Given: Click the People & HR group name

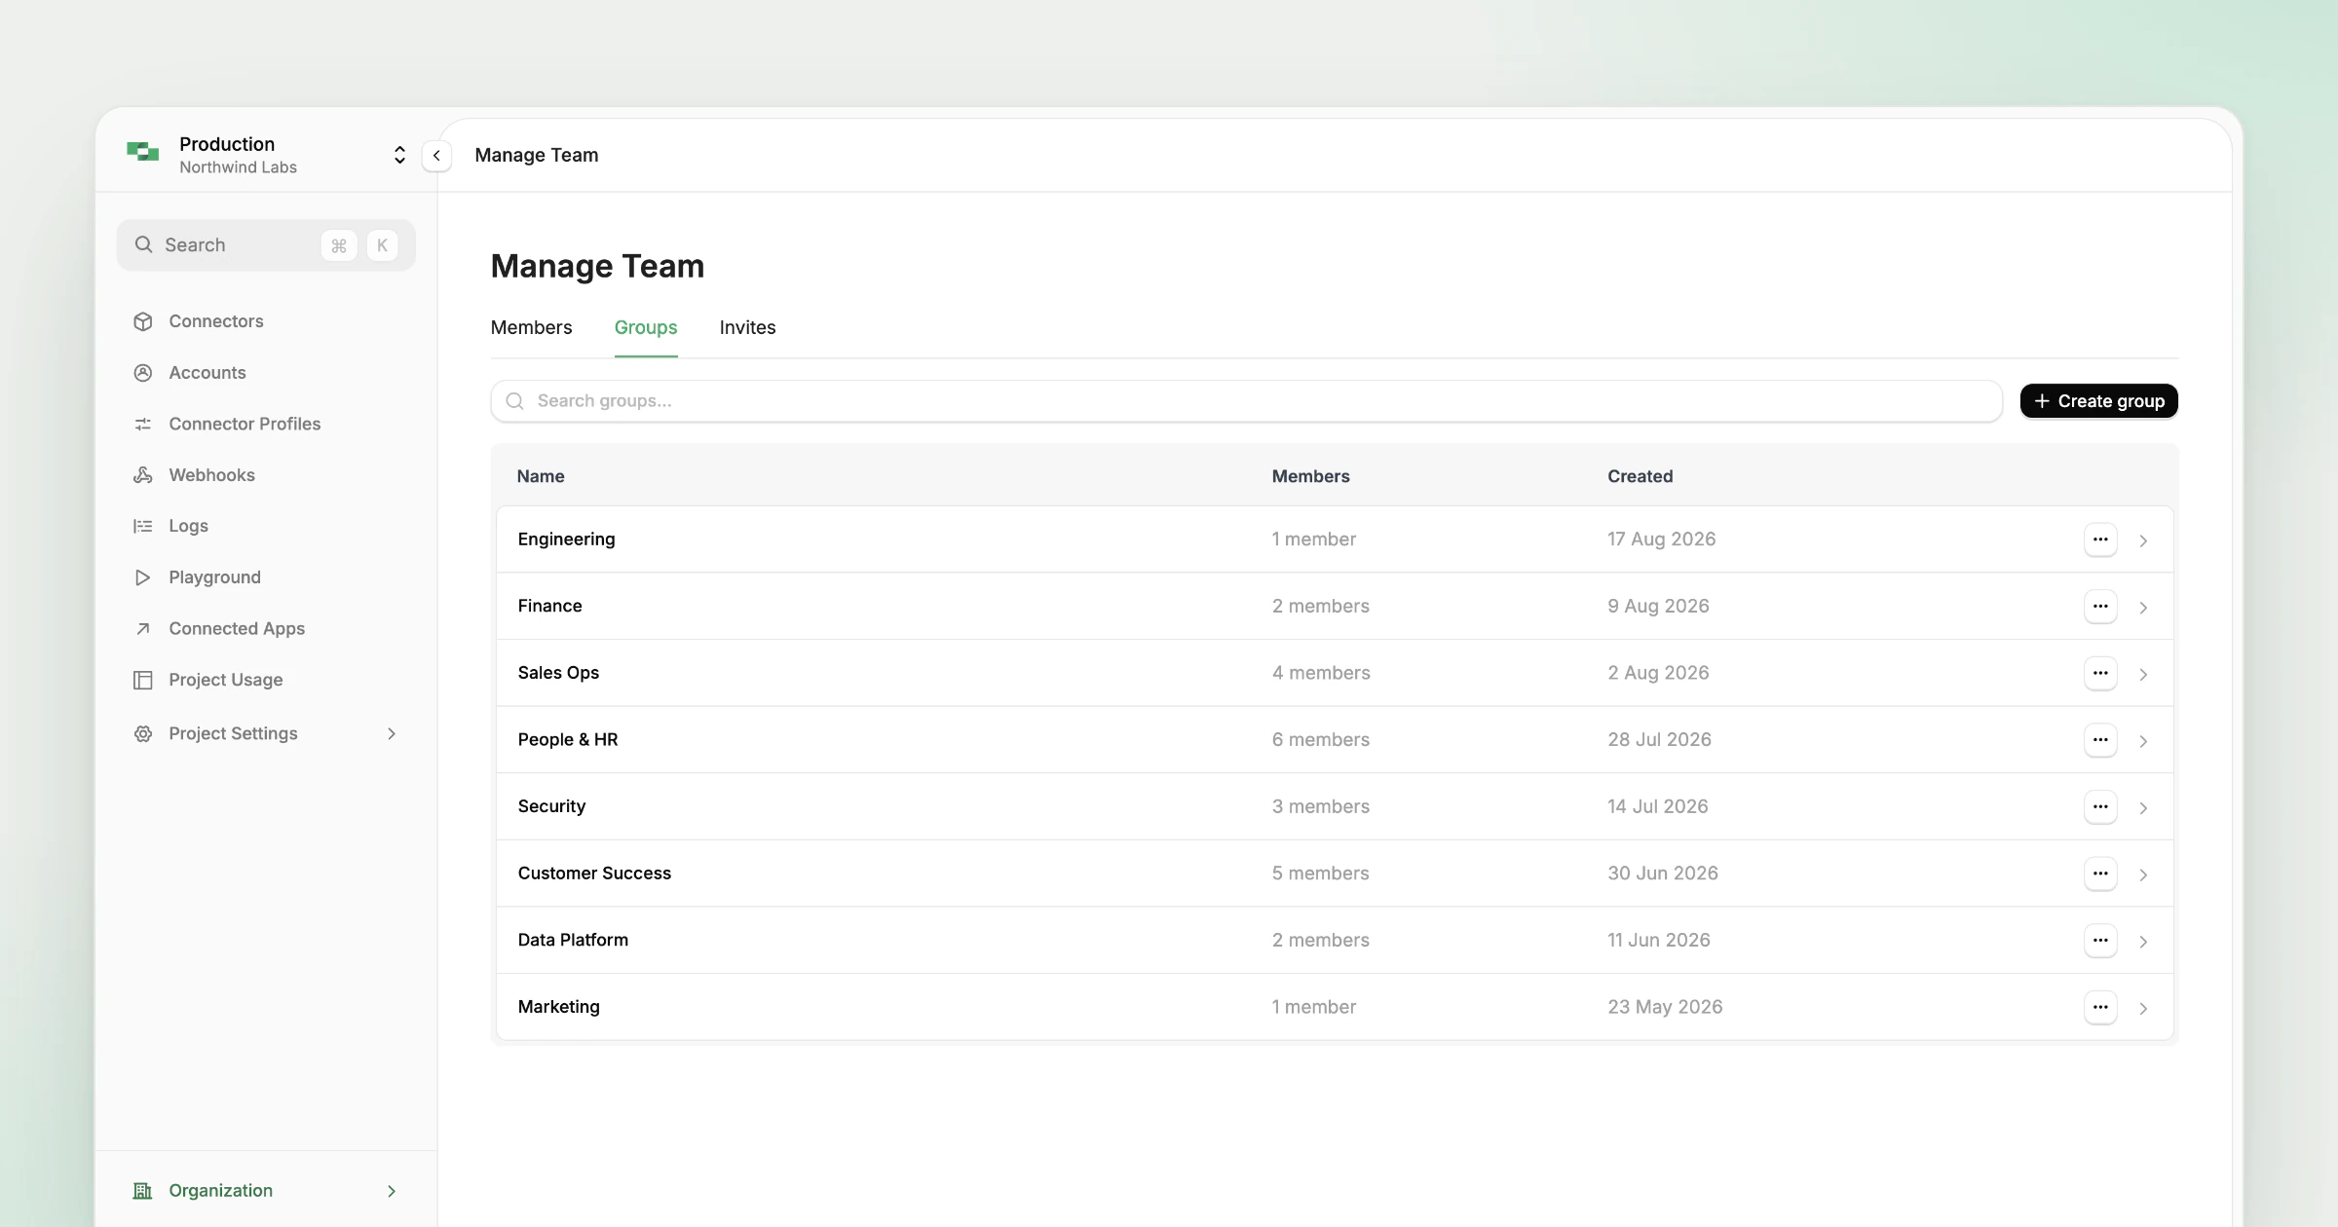Looking at the screenshot, I should coord(568,740).
